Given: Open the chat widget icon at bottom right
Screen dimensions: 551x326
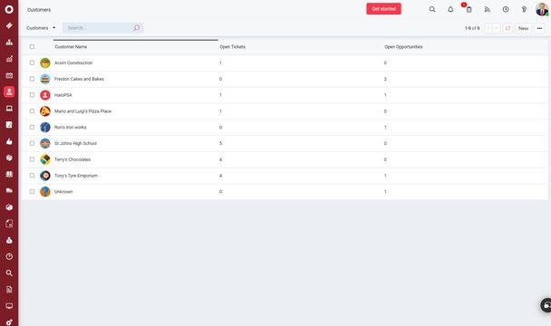Looking at the screenshot, I should (x=546, y=305).
